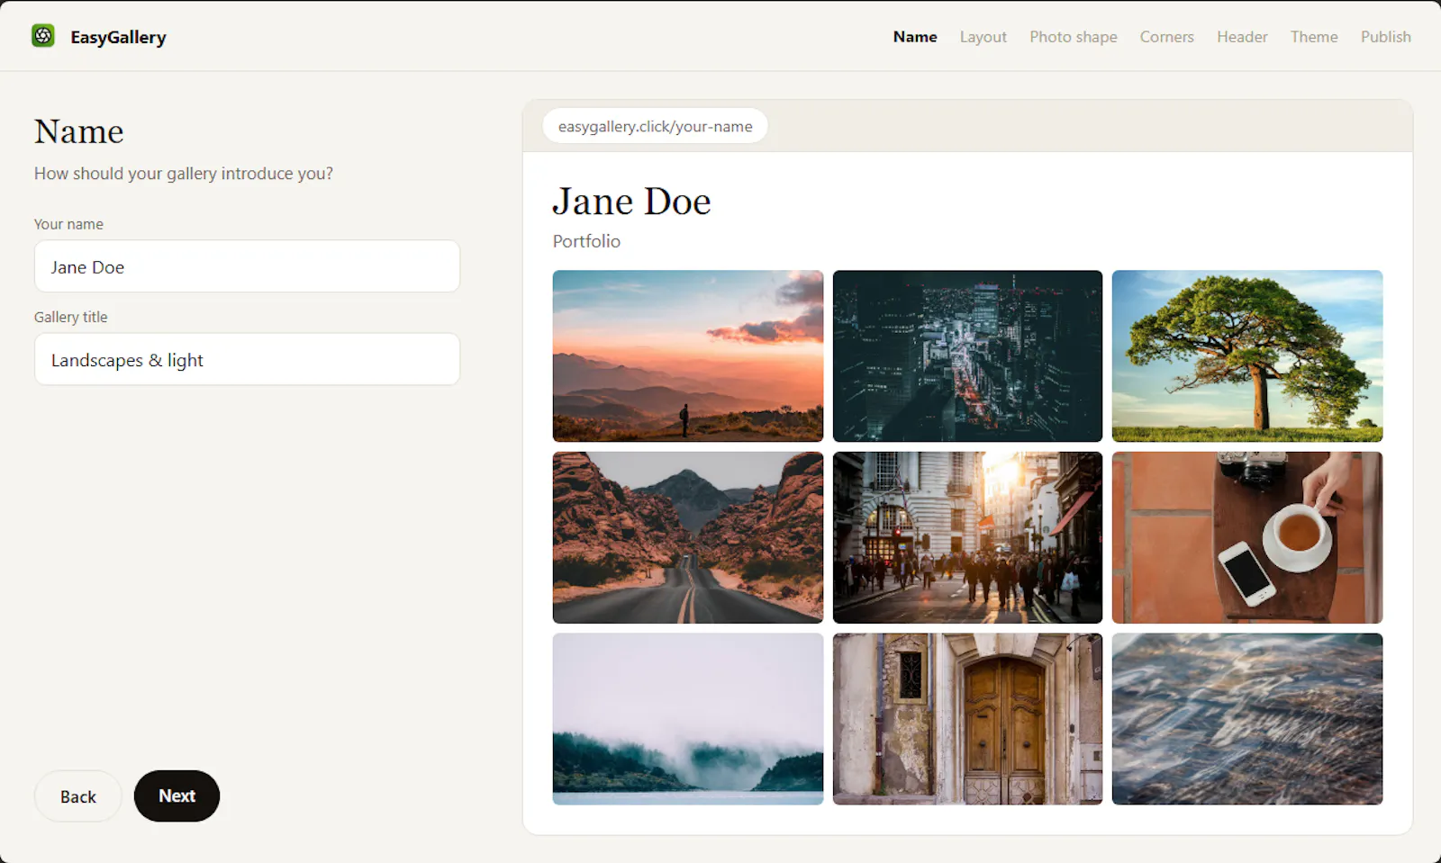Select the crowded city street photo
The image size is (1441, 863).
967,537
